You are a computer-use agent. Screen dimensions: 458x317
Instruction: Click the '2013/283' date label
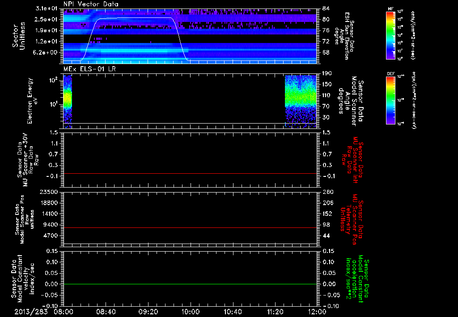(x=31, y=312)
